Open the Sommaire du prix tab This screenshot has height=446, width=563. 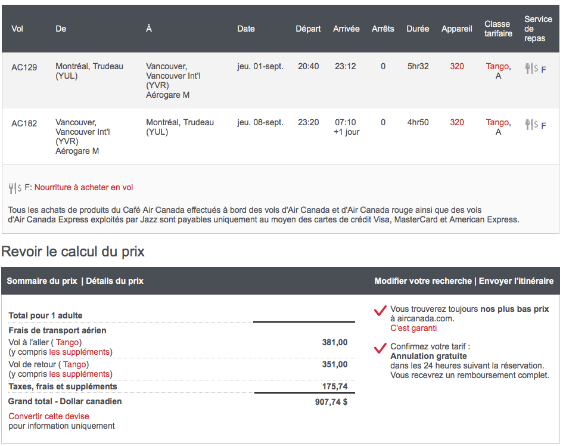42,281
